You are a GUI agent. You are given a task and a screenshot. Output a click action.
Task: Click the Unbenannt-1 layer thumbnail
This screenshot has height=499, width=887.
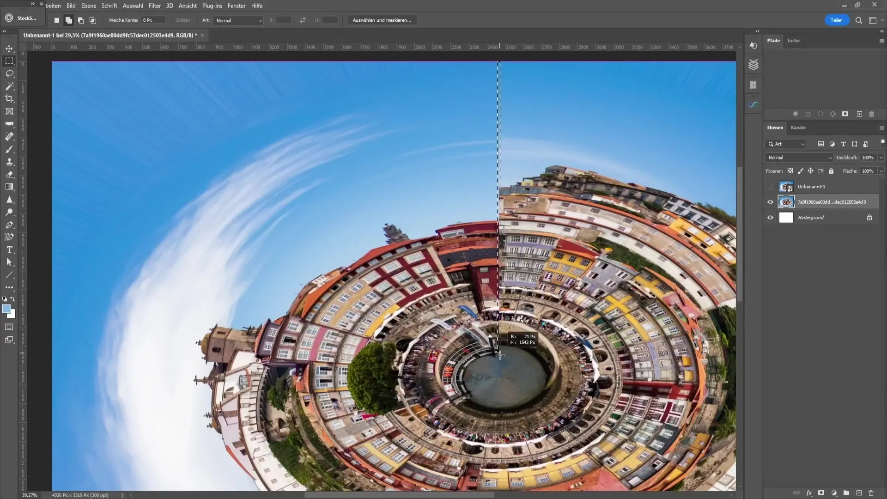click(786, 187)
